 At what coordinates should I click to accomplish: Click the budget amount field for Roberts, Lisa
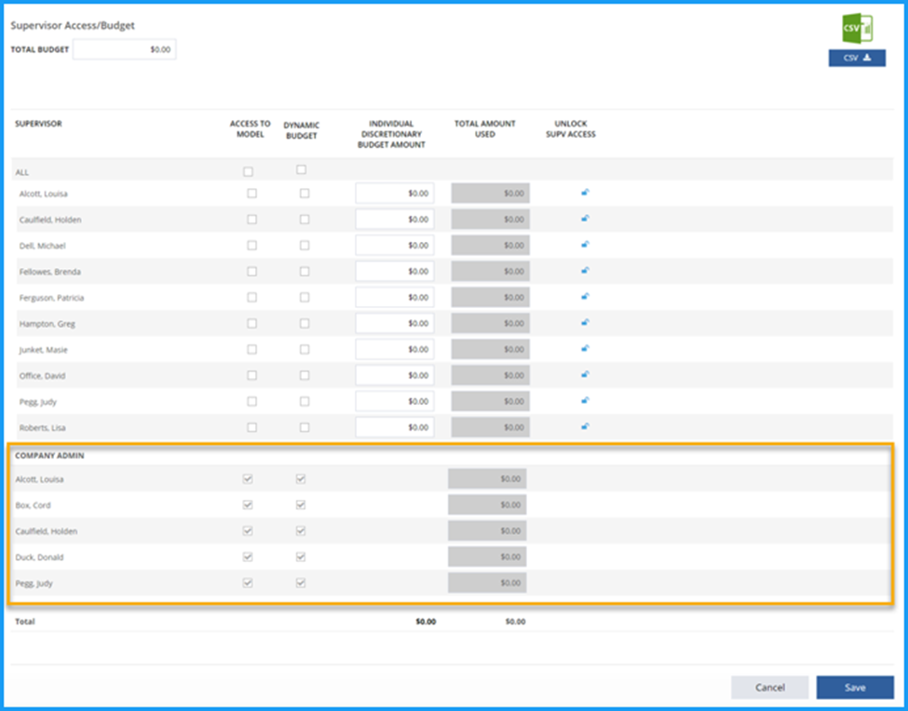395,427
